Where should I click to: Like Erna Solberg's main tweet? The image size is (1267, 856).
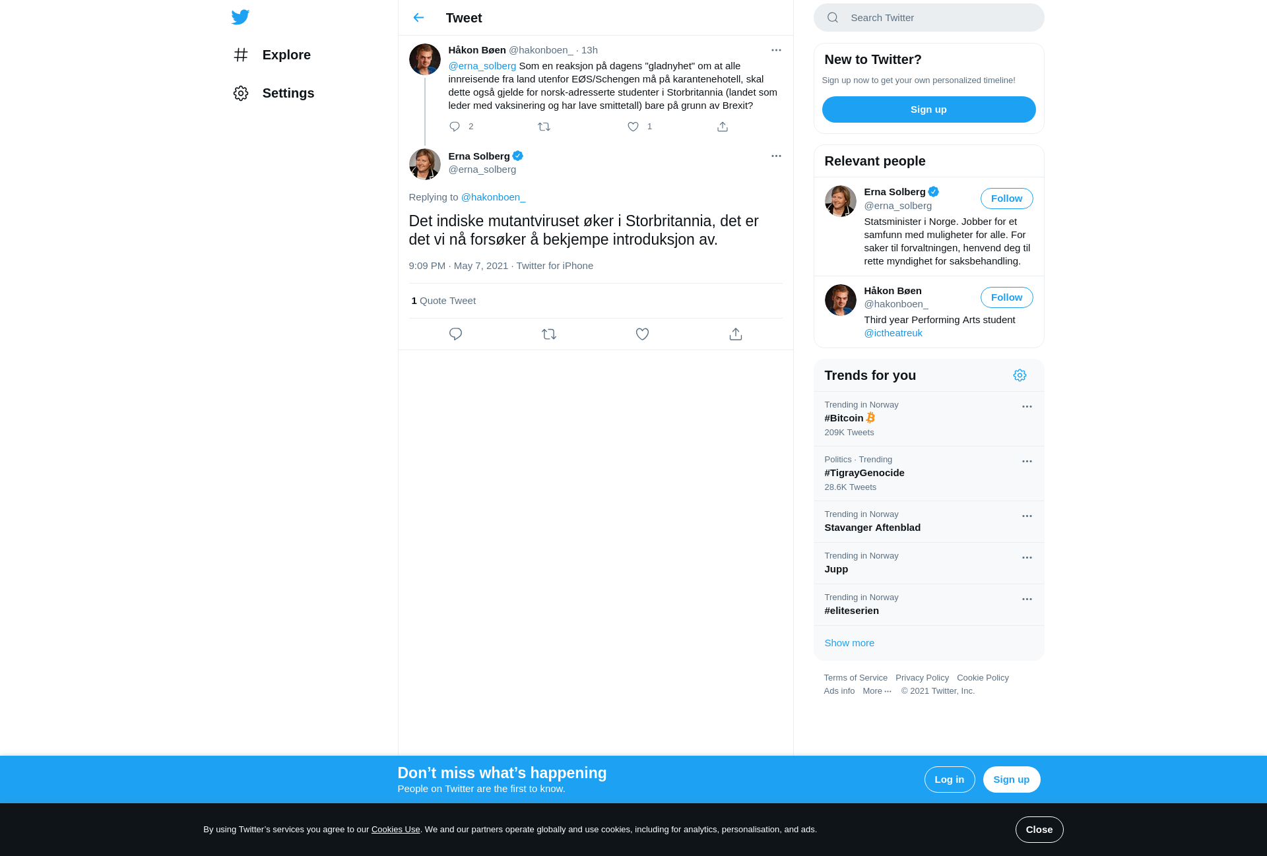tap(642, 334)
